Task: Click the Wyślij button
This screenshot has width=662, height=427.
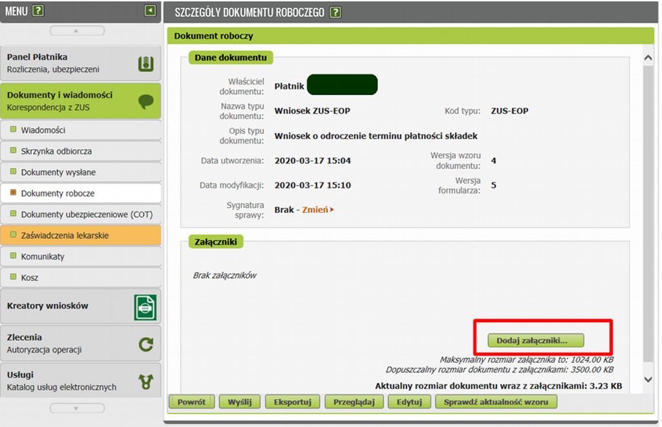Action: coord(239,402)
